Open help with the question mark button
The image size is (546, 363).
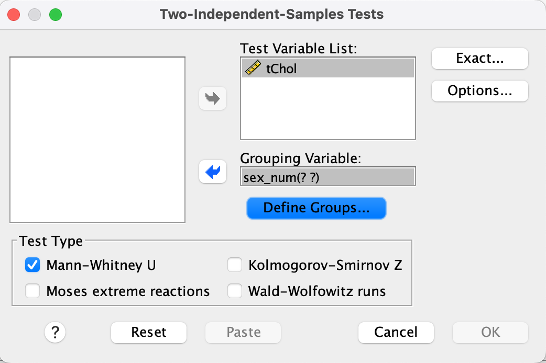(x=55, y=332)
